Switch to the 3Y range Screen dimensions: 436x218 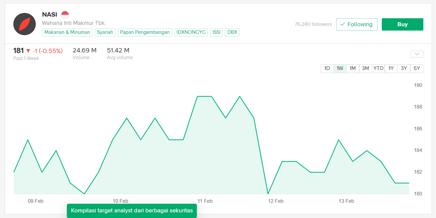(x=404, y=68)
